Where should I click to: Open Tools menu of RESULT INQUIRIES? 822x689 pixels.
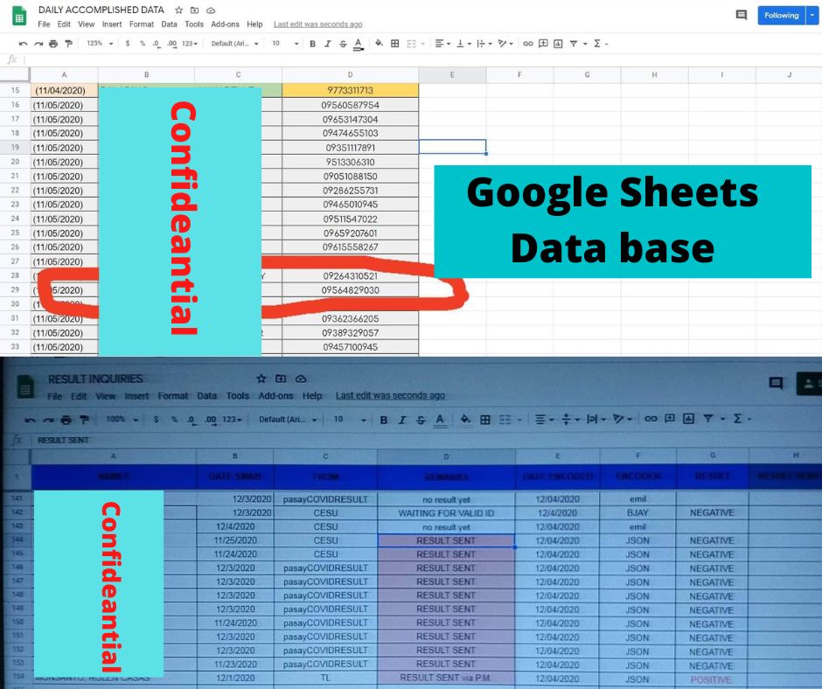(x=238, y=396)
